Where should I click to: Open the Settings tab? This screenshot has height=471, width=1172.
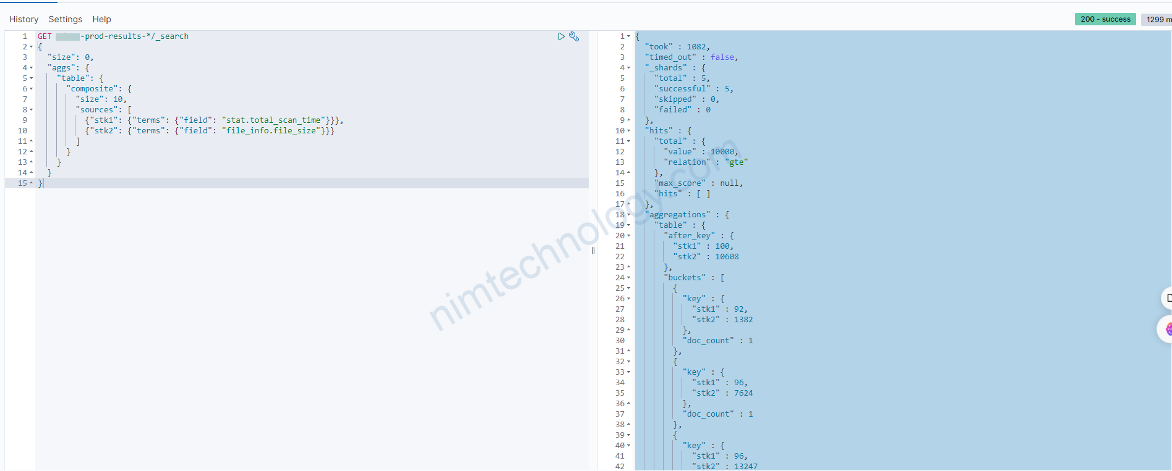(65, 19)
